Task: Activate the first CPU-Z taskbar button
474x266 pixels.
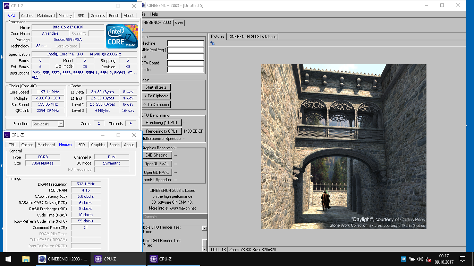Action: point(118,259)
